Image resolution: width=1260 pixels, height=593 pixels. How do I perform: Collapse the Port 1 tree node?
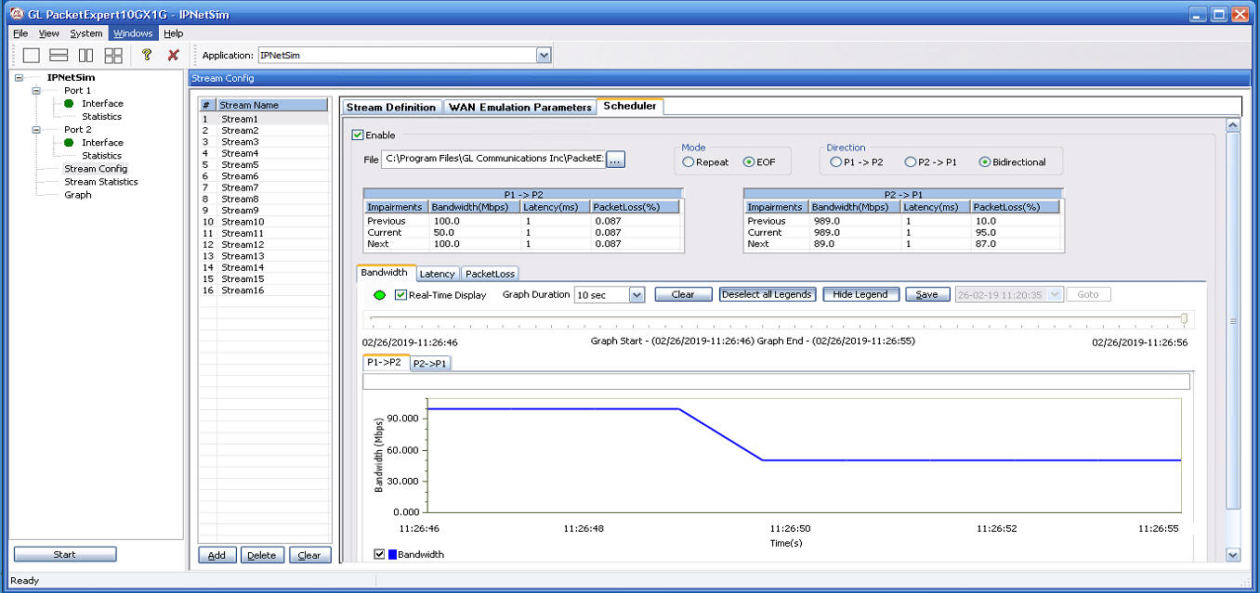(36, 91)
